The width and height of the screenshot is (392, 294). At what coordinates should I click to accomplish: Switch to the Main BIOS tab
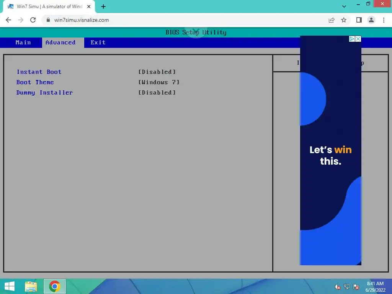(x=23, y=42)
